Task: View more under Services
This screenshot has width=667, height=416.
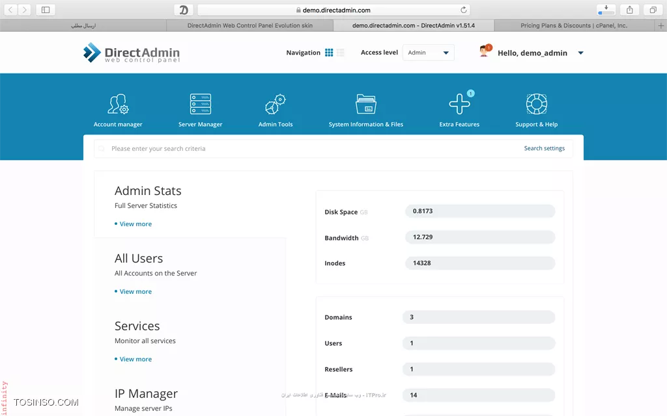Action: (x=135, y=359)
